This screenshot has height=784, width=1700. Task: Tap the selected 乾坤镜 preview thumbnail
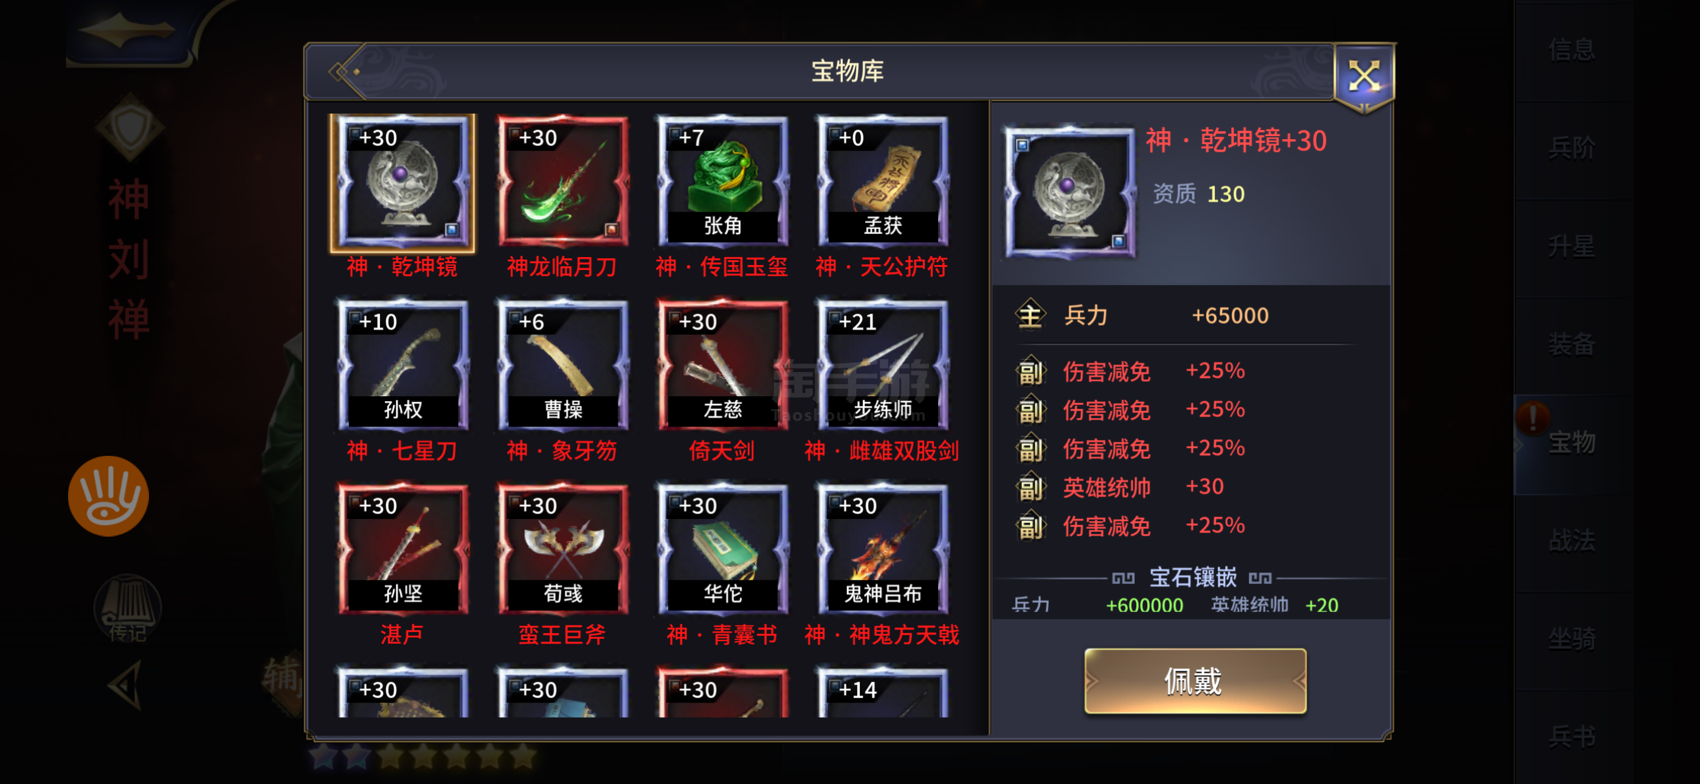point(1069,192)
